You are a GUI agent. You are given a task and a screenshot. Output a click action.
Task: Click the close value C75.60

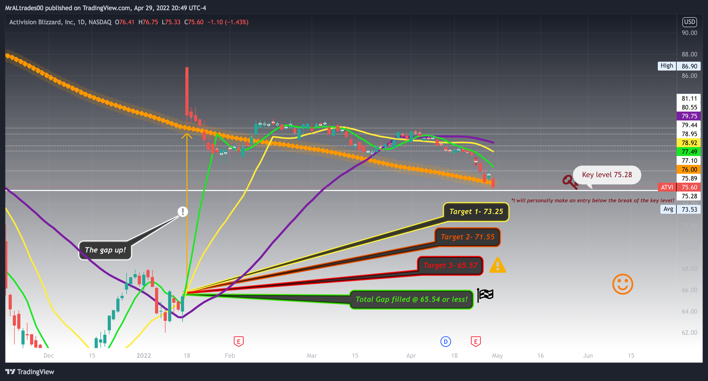click(194, 22)
